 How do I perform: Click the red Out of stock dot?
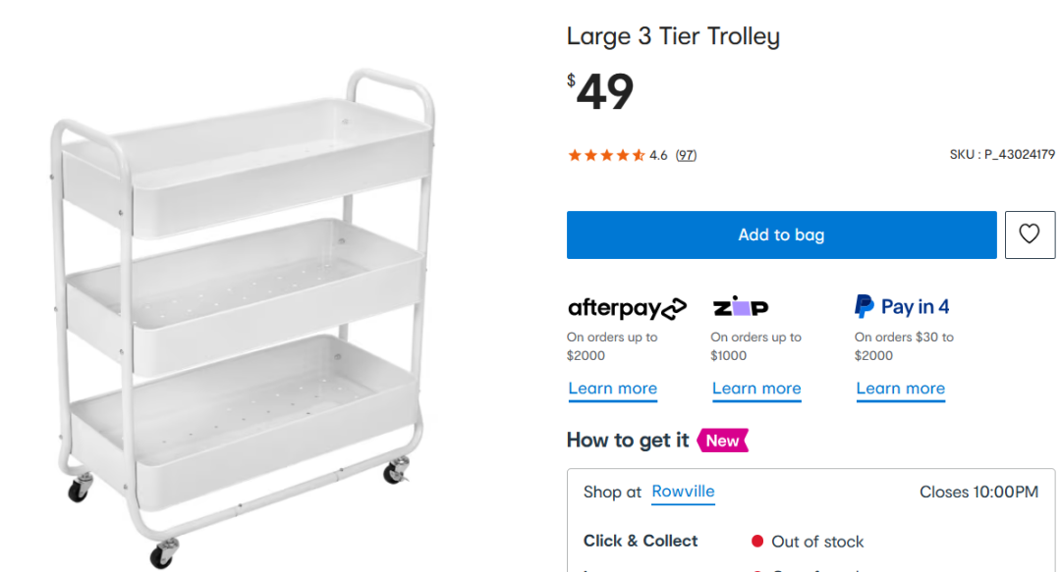pos(757,541)
